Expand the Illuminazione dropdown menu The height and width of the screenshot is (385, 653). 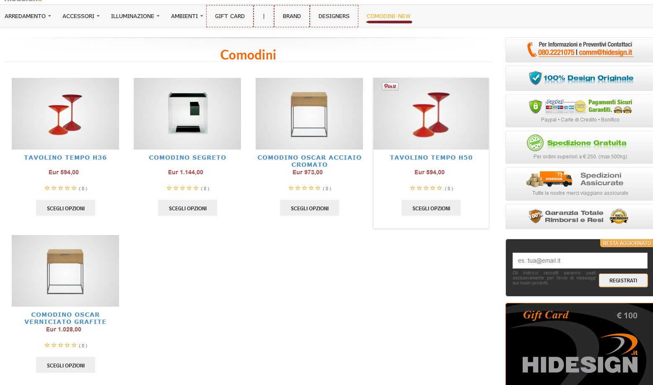[x=135, y=16]
